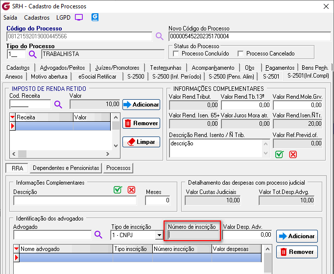Viewport: 334px width, 274px height.
Task: Check the Processo Concluído checkbox
Action: (176, 54)
